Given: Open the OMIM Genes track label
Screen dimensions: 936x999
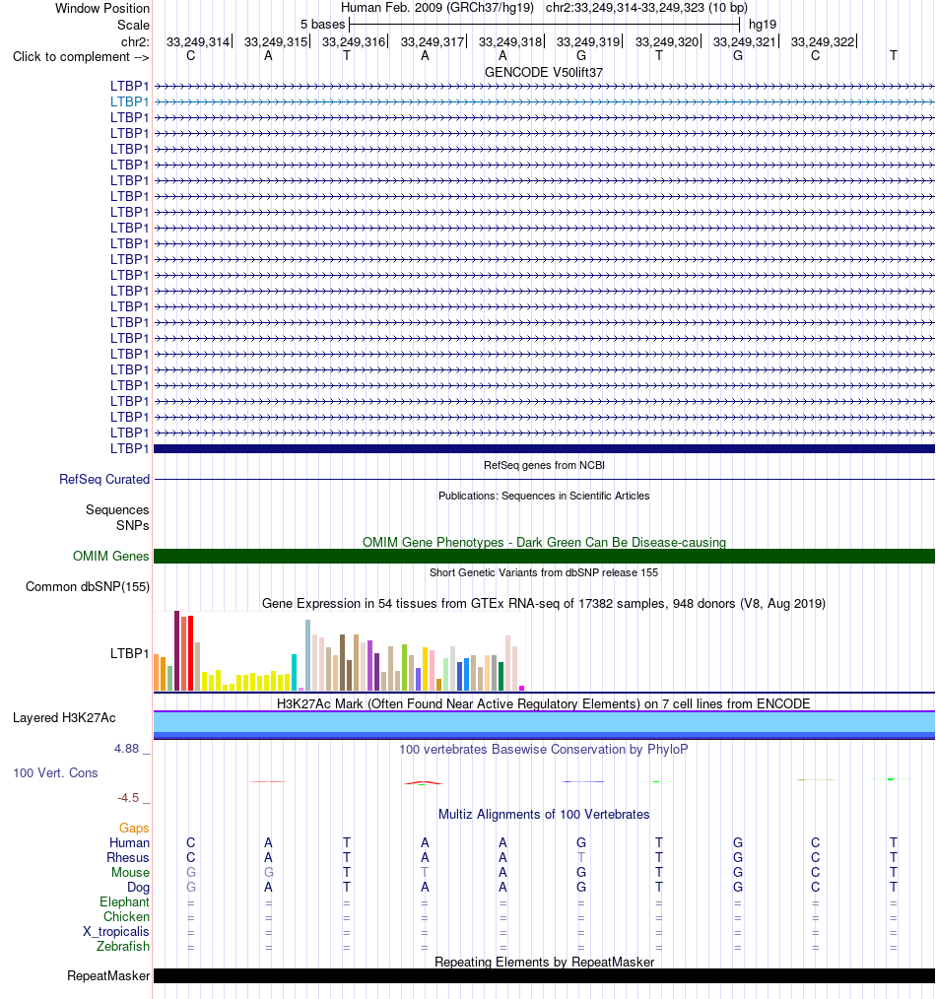Looking at the screenshot, I should coord(111,557).
